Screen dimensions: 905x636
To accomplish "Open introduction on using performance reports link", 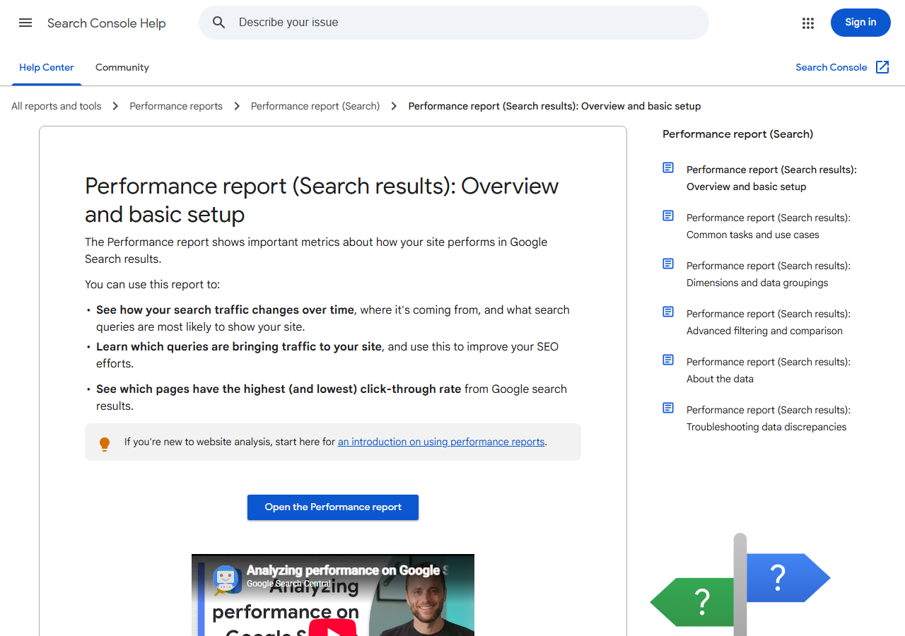I will [x=441, y=442].
